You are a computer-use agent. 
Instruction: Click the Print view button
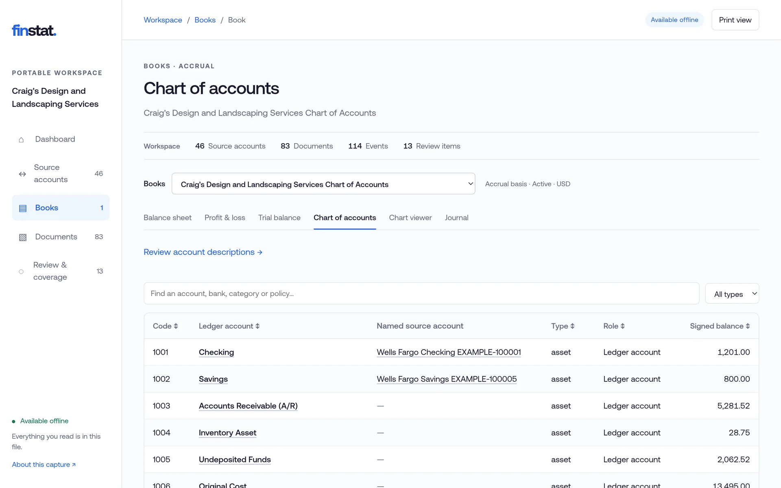pyautogui.click(x=735, y=20)
